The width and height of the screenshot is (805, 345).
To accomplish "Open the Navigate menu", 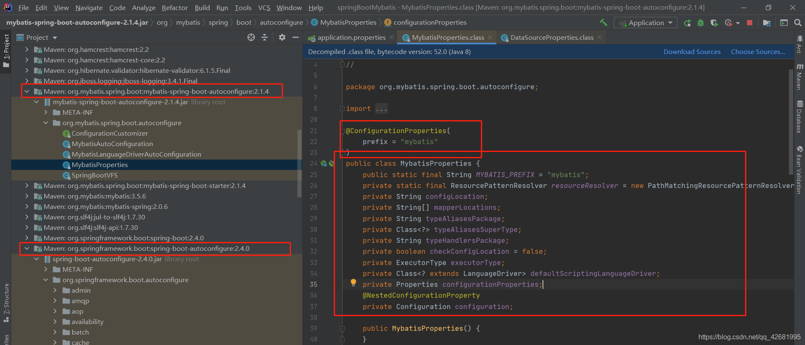I will pyautogui.click(x=89, y=8).
